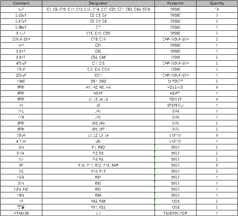Click the designator cell 'U1'
The height and width of the screenshot is (216, 238).
98,213
